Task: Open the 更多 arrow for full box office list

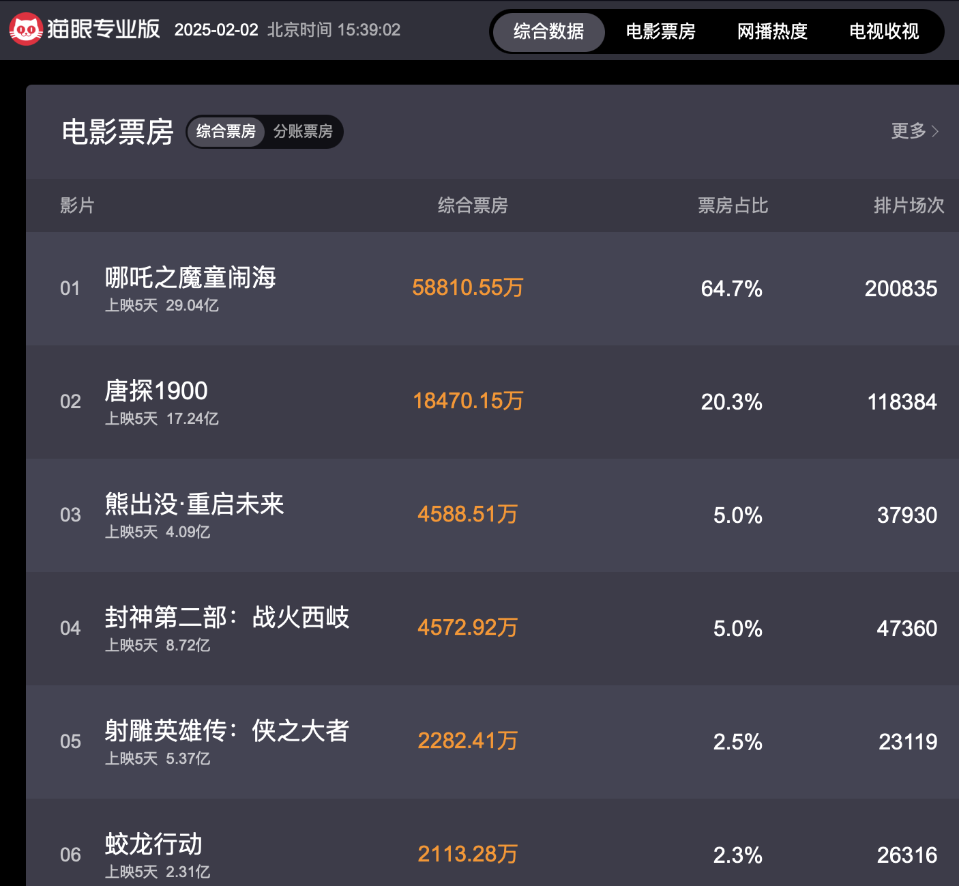Action: [x=915, y=132]
